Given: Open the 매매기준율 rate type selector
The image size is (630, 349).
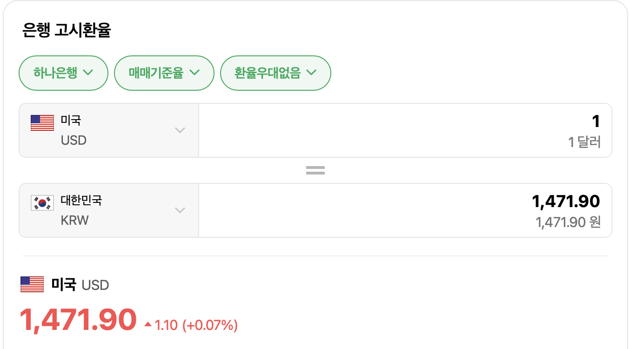Looking at the screenshot, I should [x=164, y=73].
